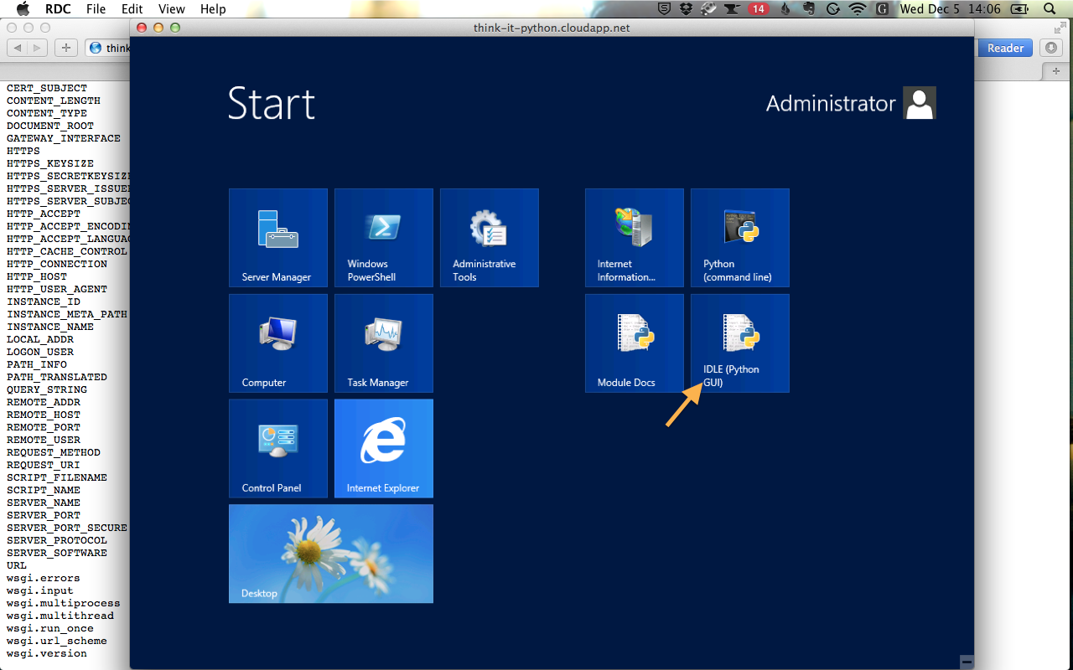
Task: Click Safari full-screen arrows icon
Action: point(1060,27)
